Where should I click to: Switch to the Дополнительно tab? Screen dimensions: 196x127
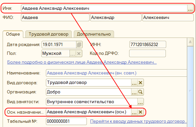pos(94,34)
